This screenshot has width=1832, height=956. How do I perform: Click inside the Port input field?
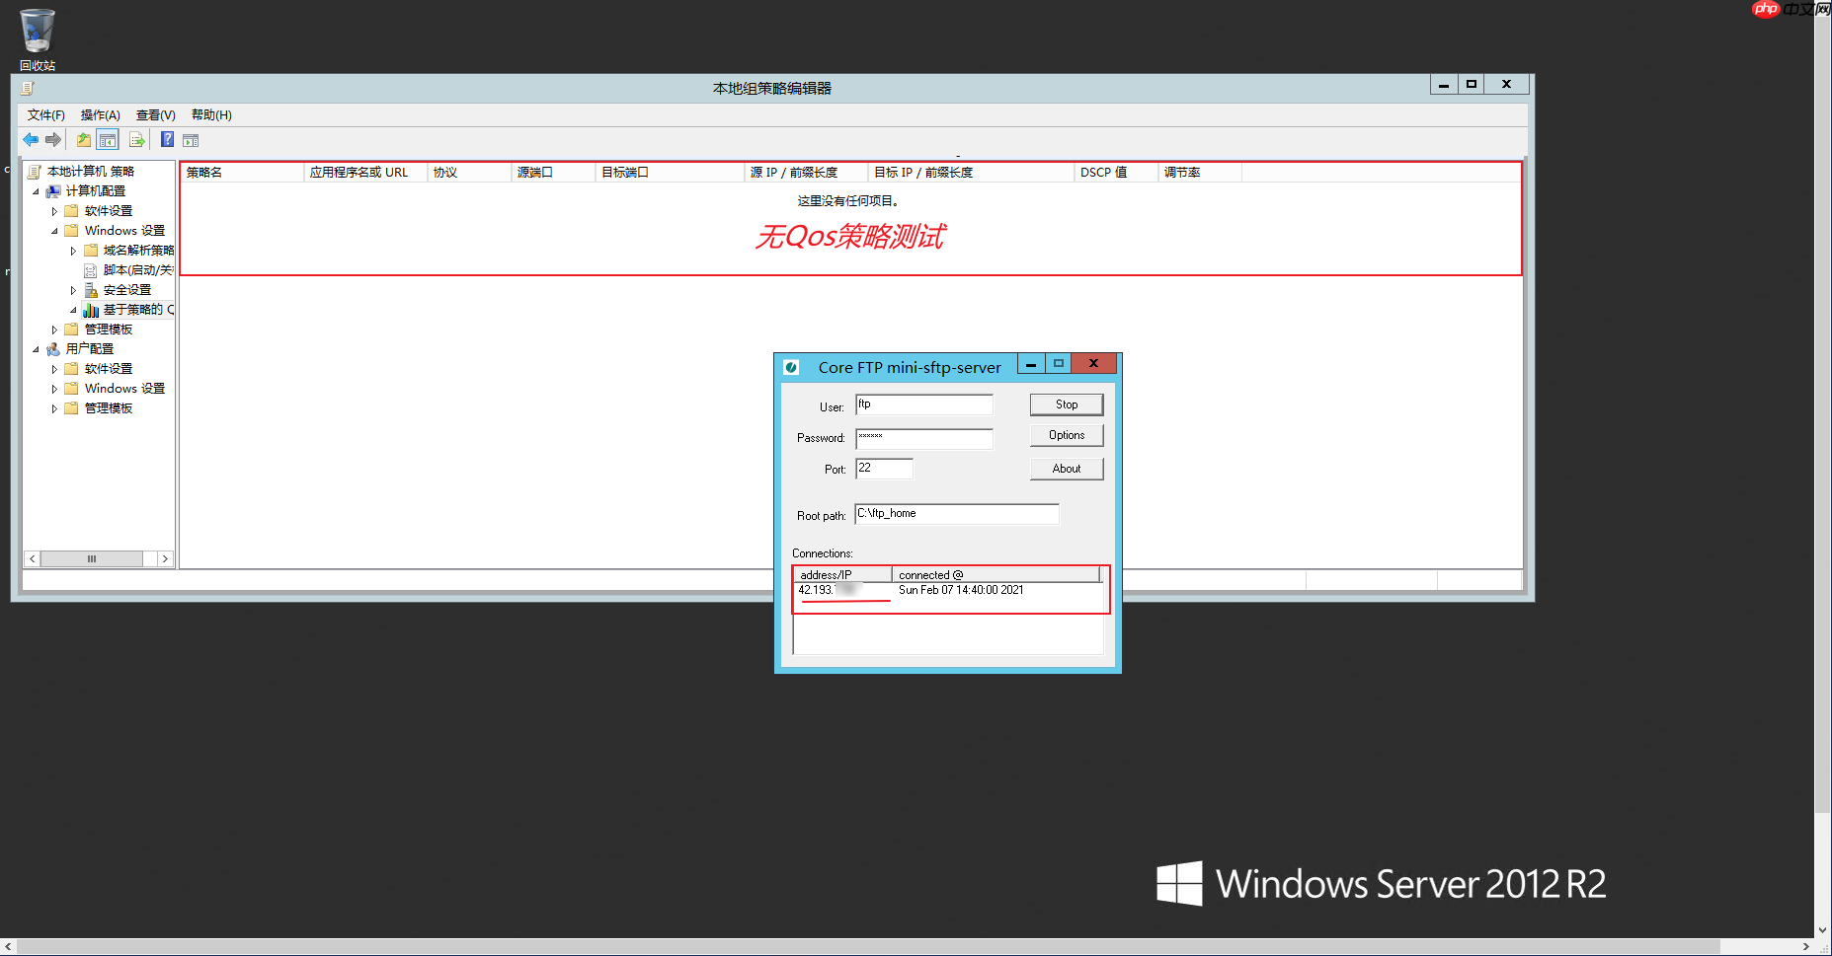click(884, 469)
